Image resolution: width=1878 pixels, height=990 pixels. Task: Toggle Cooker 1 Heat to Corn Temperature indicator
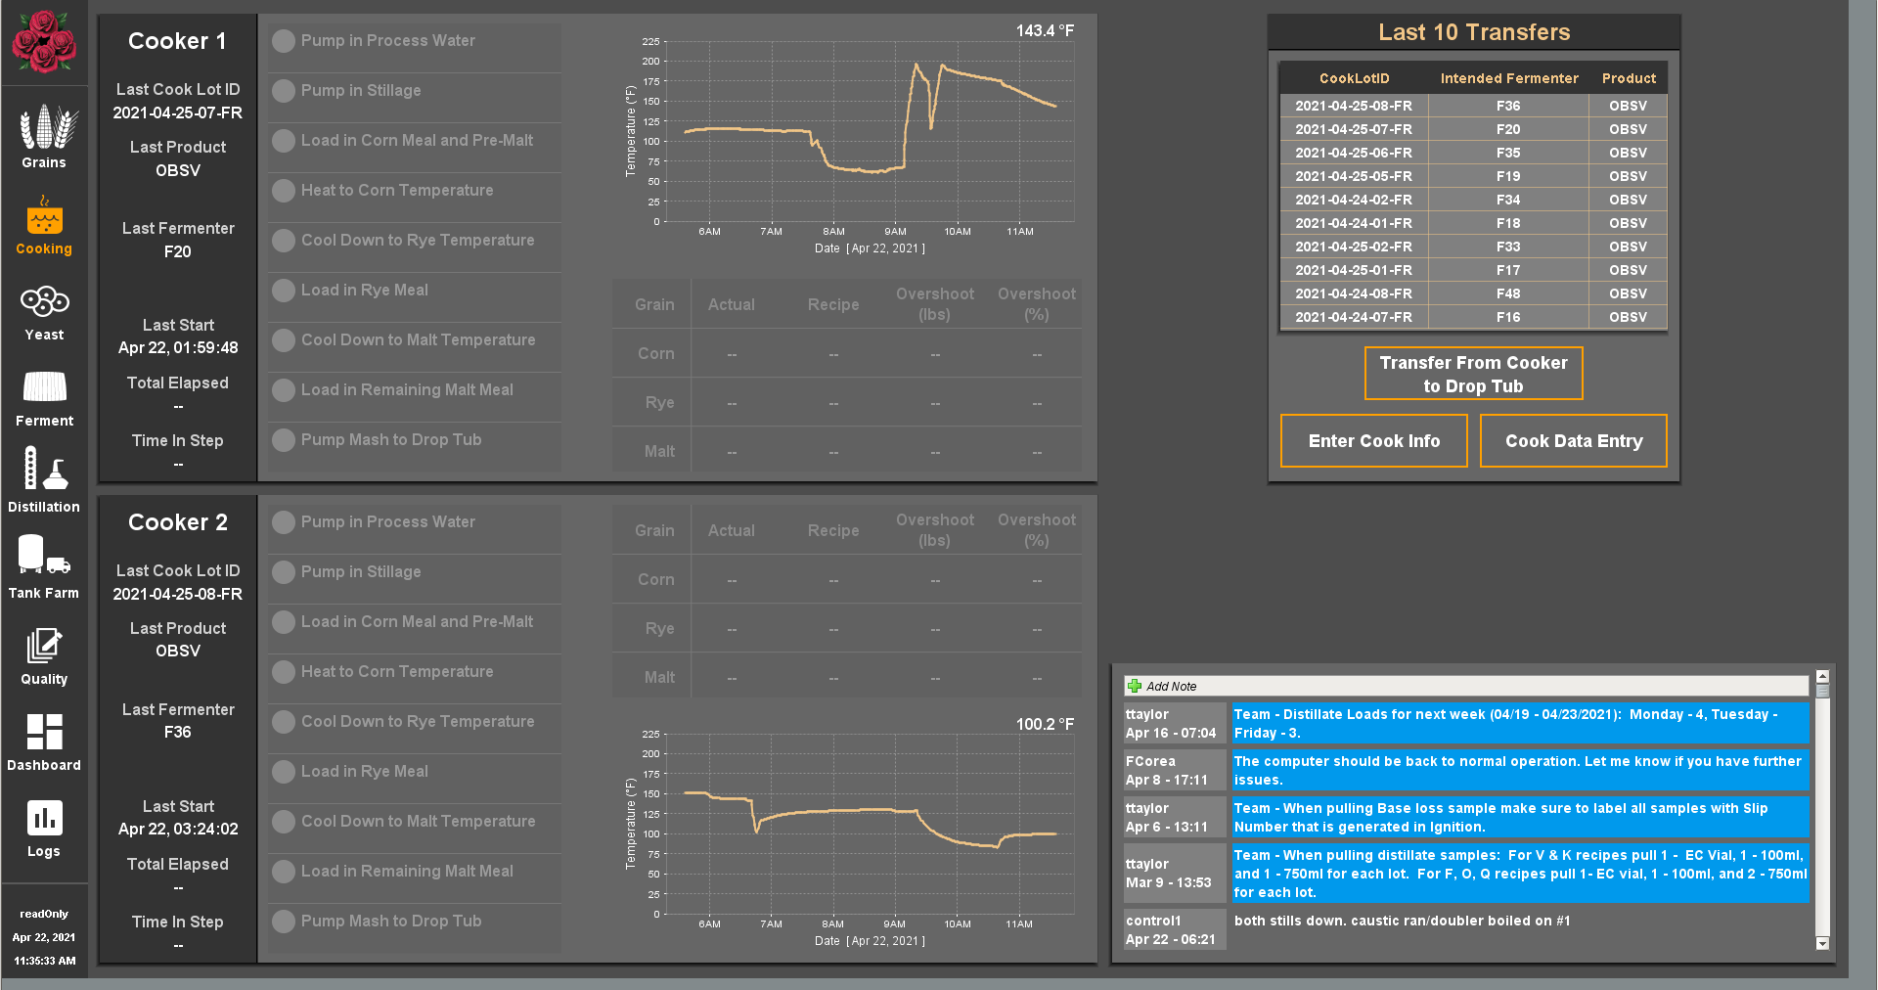(x=284, y=191)
